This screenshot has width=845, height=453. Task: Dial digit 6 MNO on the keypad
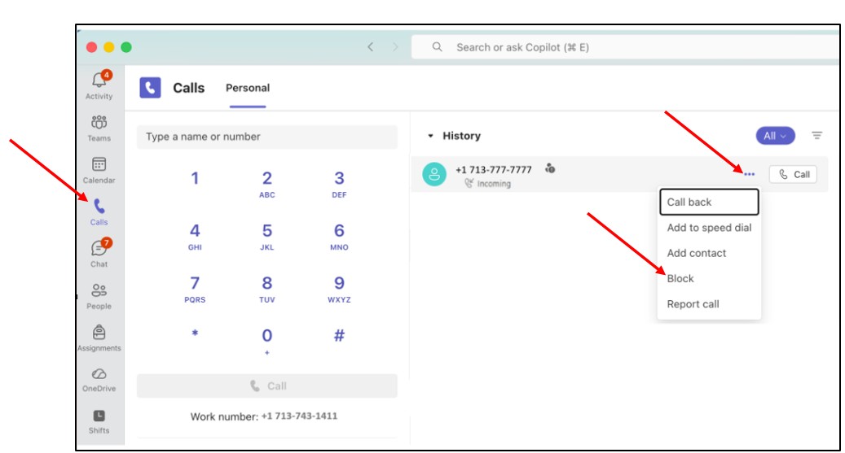tap(339, 237)
